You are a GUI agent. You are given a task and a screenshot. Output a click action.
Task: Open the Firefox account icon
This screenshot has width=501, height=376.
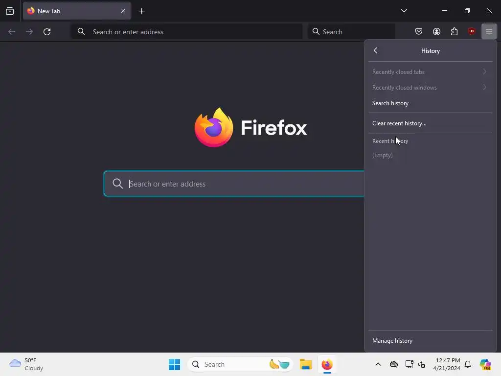tap(436, 31)
